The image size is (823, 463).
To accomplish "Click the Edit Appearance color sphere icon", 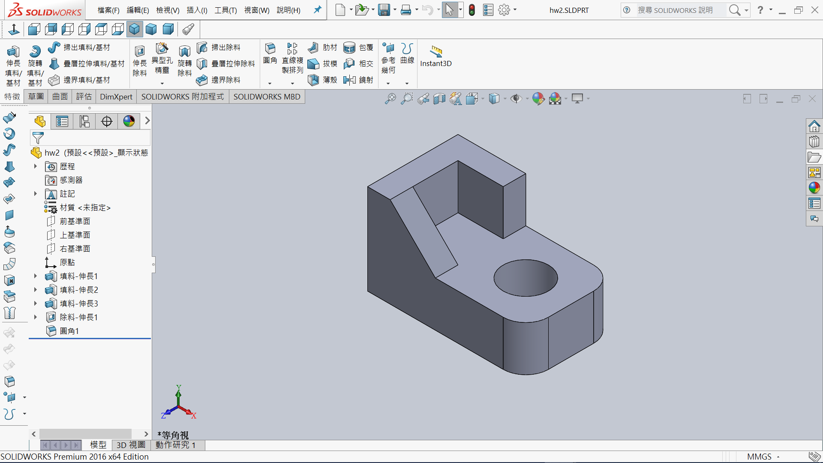I will (538, 99).
